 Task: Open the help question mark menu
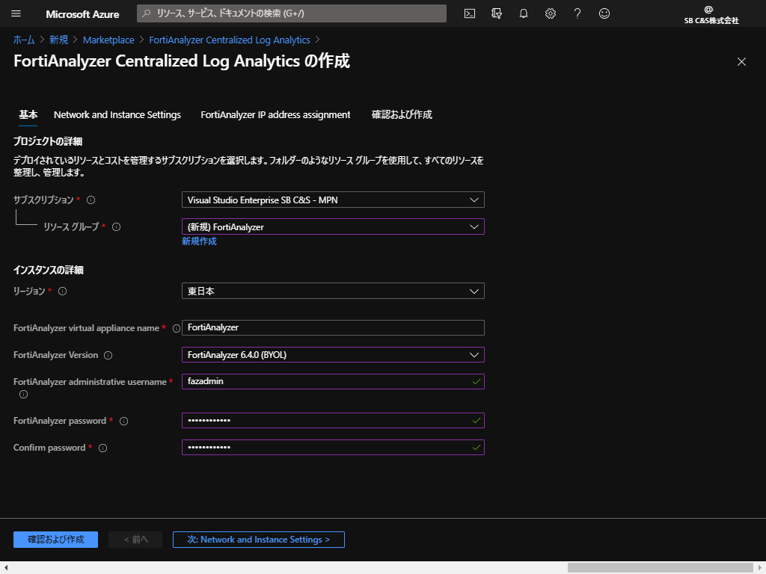point(577,13)
